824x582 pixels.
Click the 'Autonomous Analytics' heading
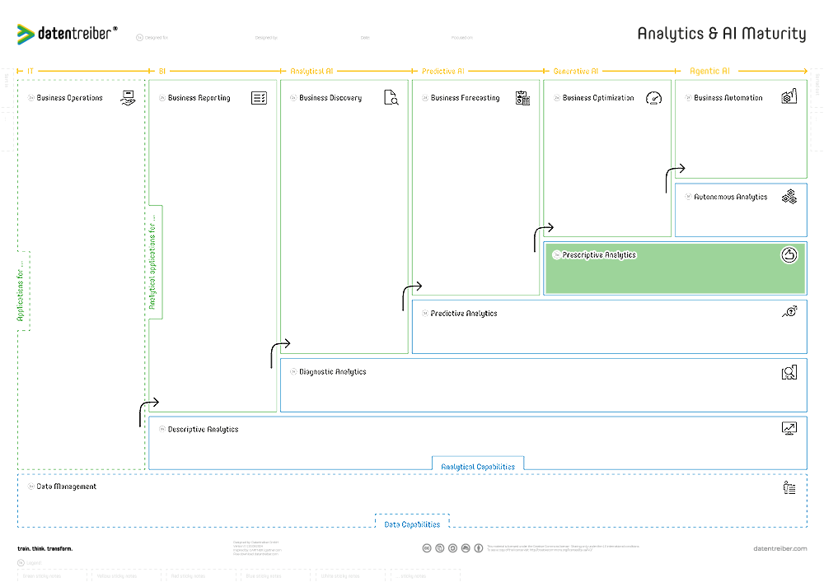730,197
